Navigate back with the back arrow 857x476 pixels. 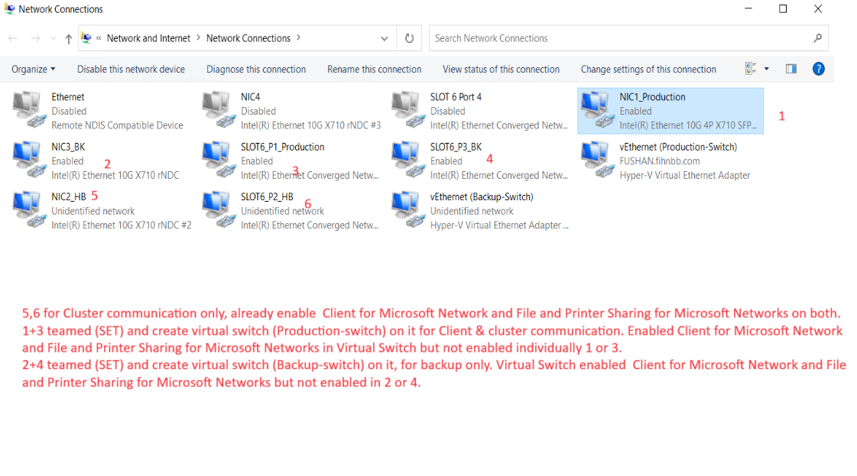12,38
